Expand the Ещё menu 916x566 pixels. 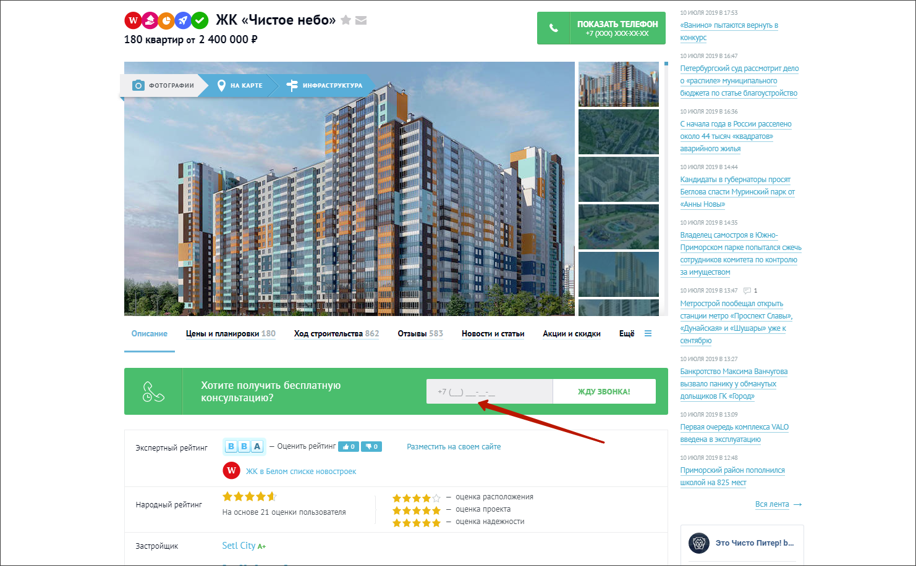[635, 333]
